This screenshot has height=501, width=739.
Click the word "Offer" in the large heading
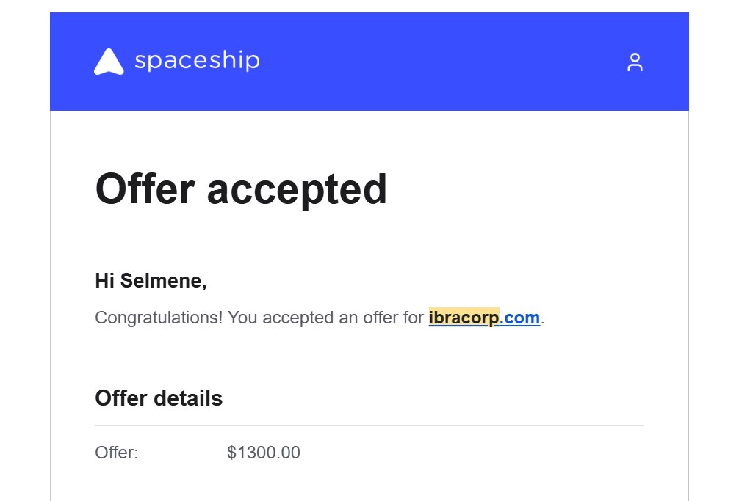[145, 189]
